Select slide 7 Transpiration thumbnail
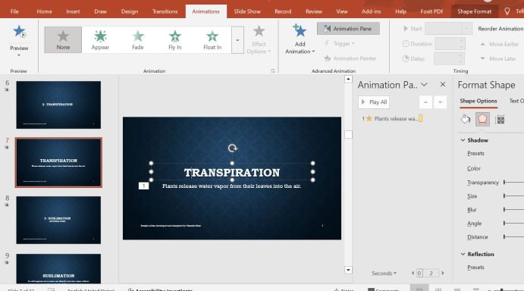This screenshot has height=291, width=524. [58, 162]
